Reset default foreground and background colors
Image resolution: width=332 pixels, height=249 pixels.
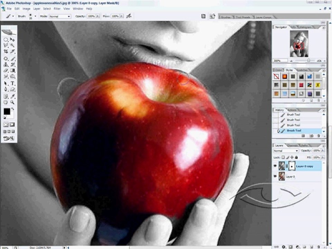tap(4, 118)
